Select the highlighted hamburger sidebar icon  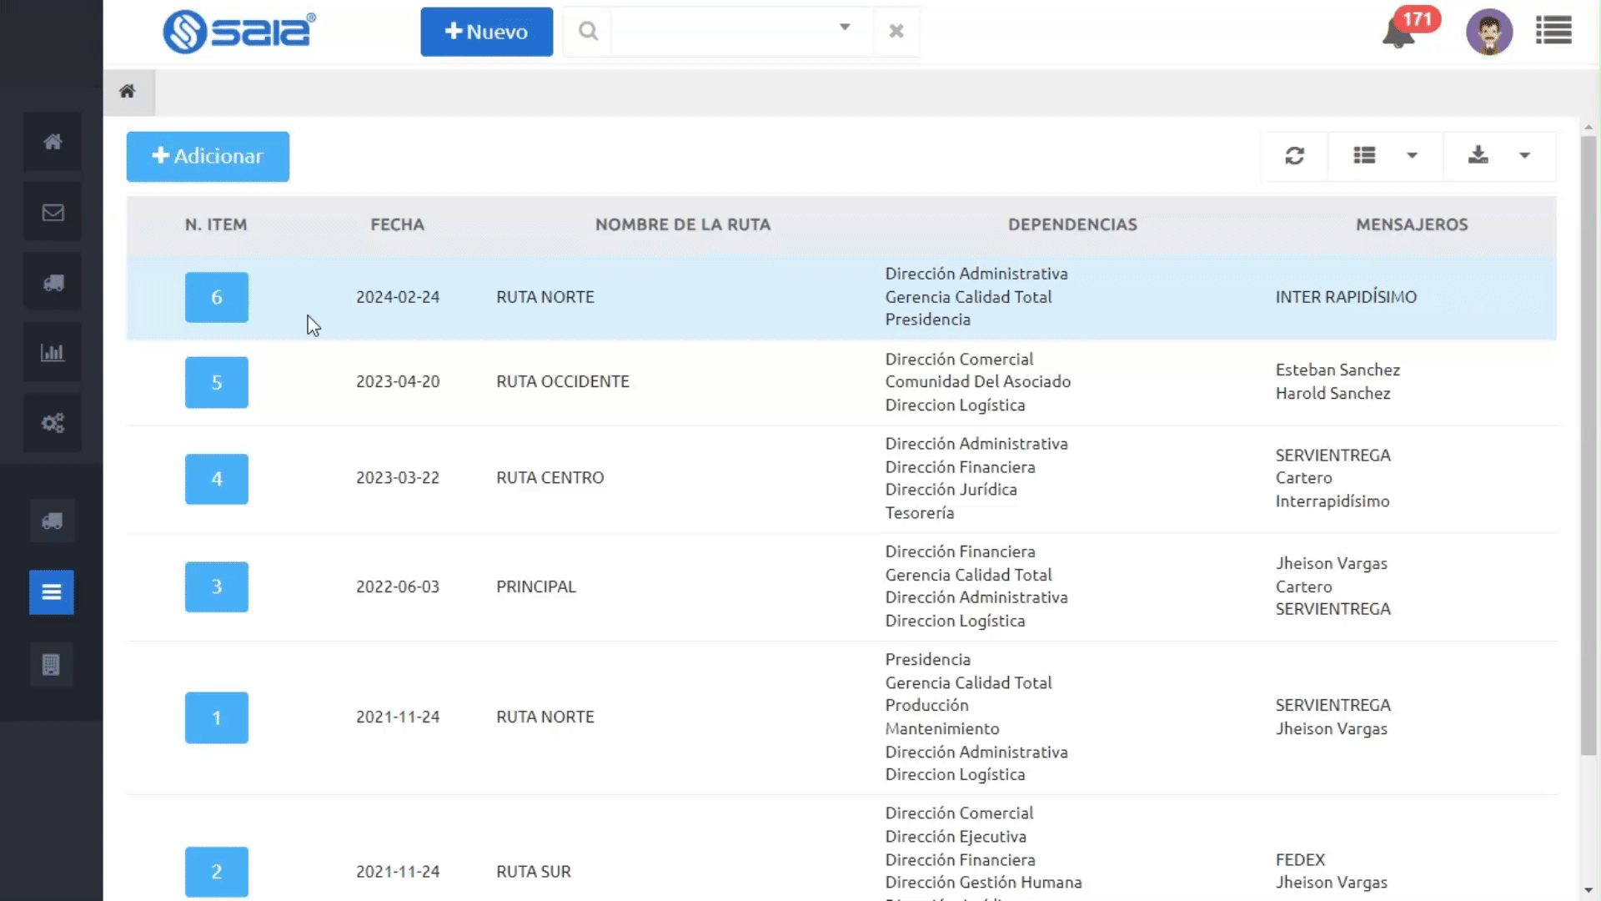click(x=51, y=592)
